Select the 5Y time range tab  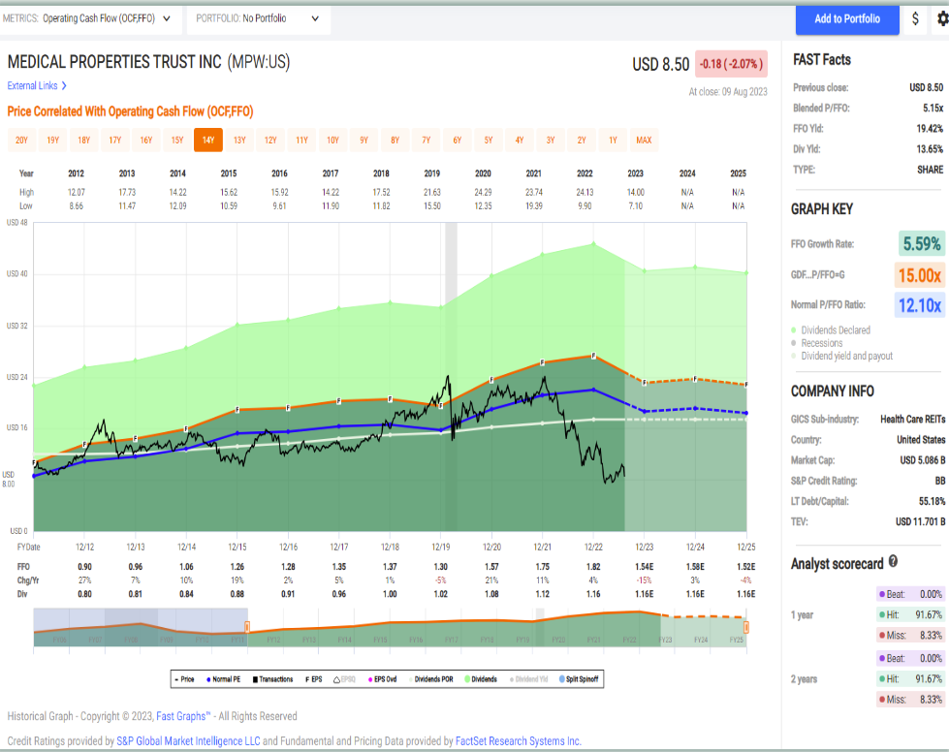pyautogui.click(x=489, y=140)
